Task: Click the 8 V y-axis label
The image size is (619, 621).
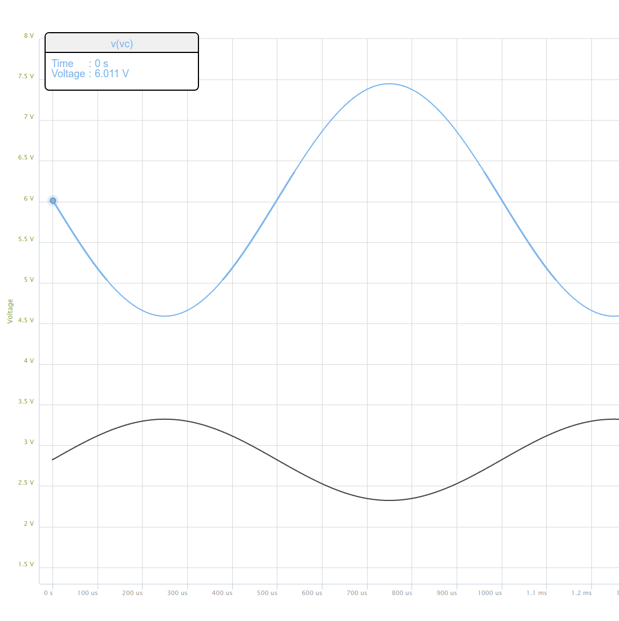Action: click(29, 36)
